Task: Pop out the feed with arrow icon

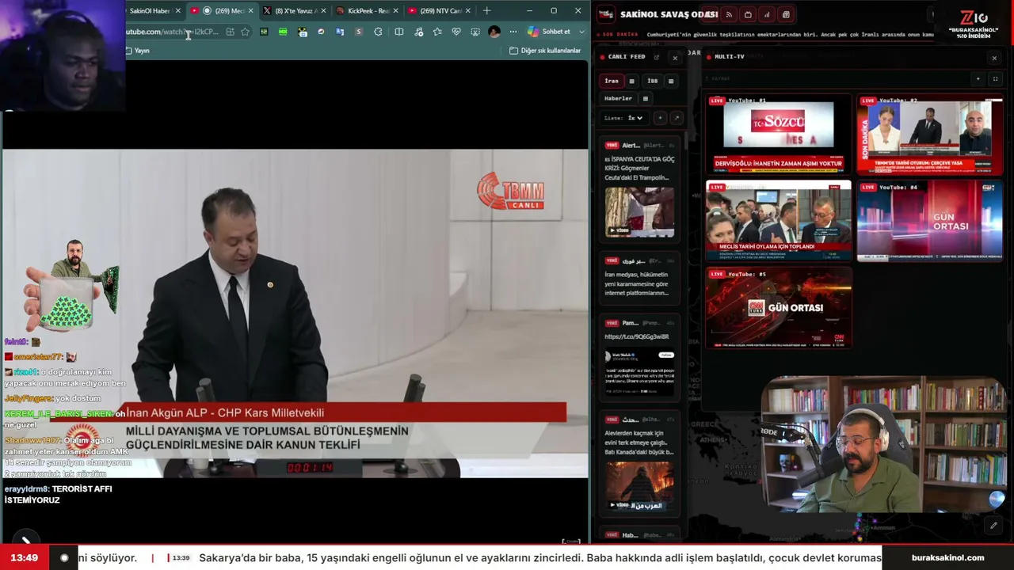Action: (x=676, y=118)
